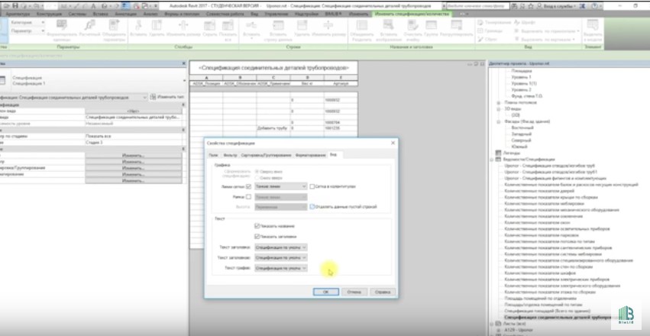
Task: Click the Combine Parameters ribbon icon
Action: (x=114, y=26)
